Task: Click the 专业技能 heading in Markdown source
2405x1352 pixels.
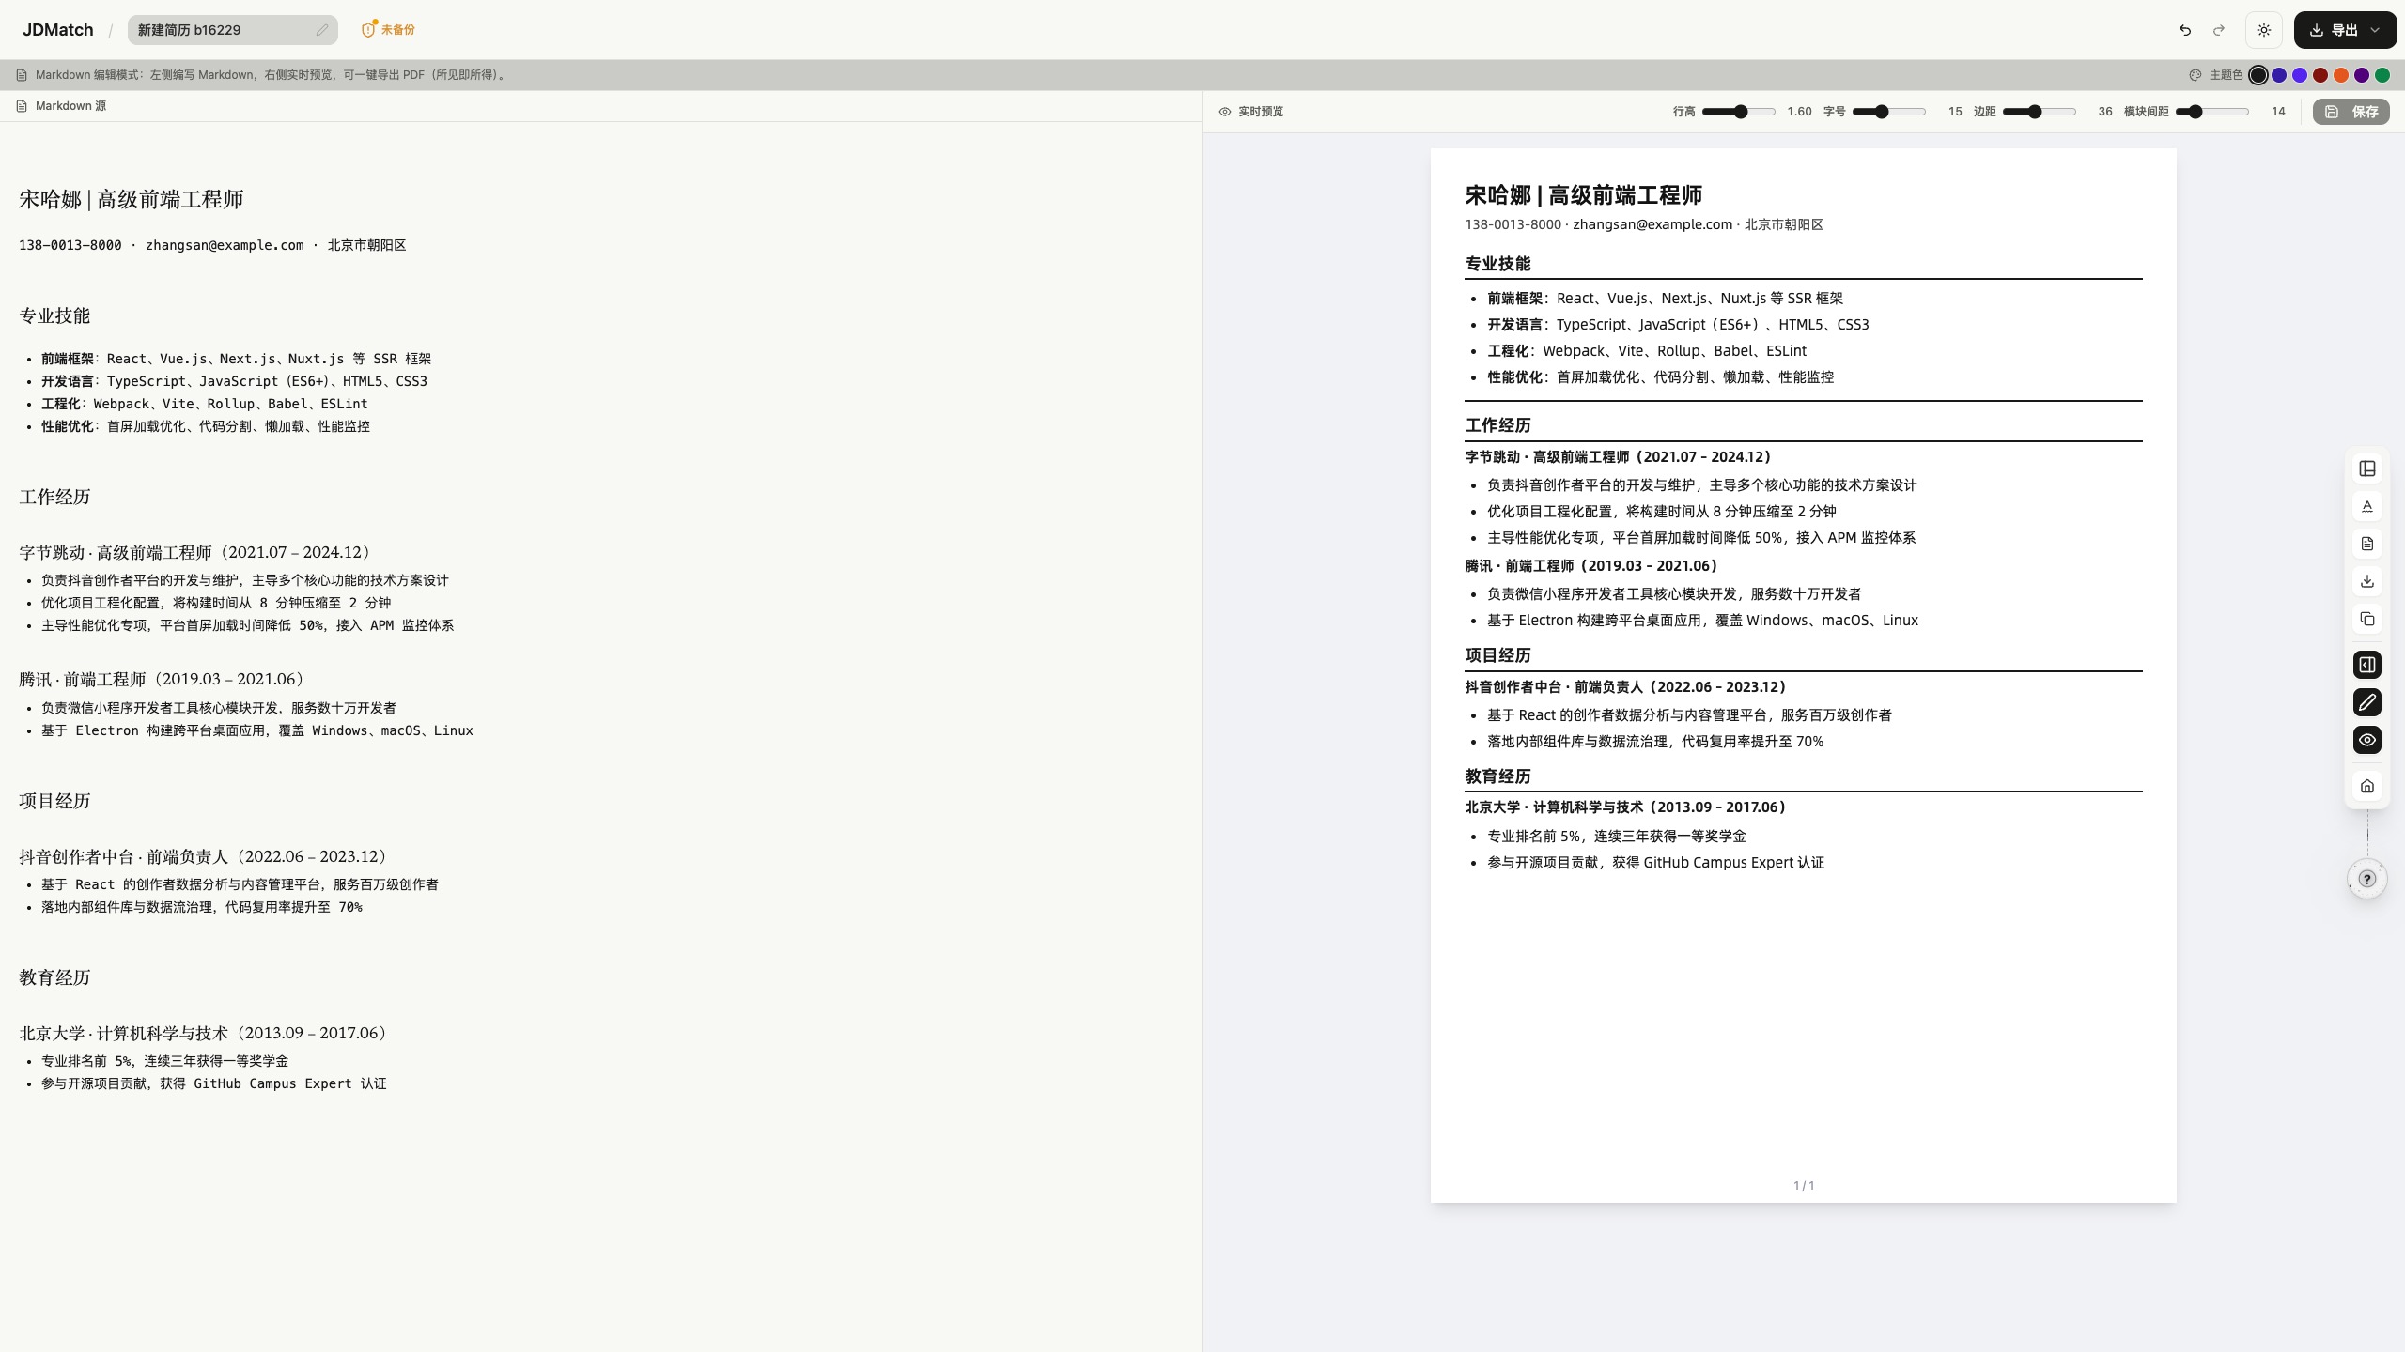Action: (54, 316)
